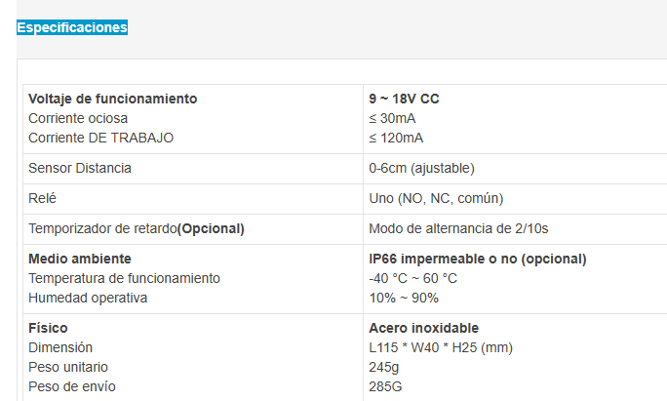Click the highlighted Especificaciones heading
Image resolution: width=667 pixels, height=401 pixels.
[72, 27]
